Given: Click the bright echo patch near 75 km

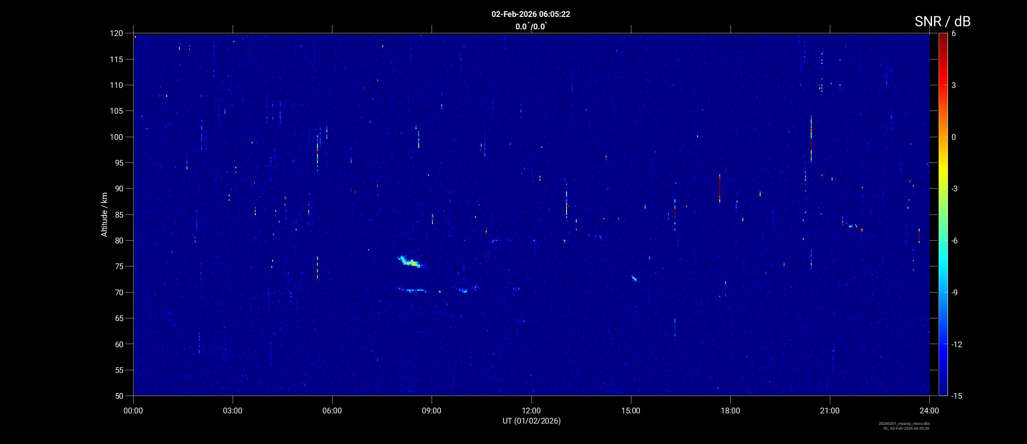Looking at the screenshot, I should point(411,262).
